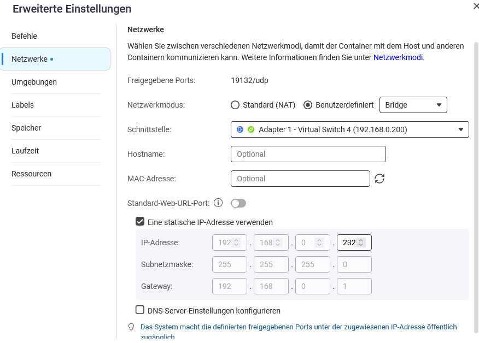The height and width of the screenshot is (343, 479).
Task: Uncheck Eine statische IP-Adresse verwenden
Action: 140,222
